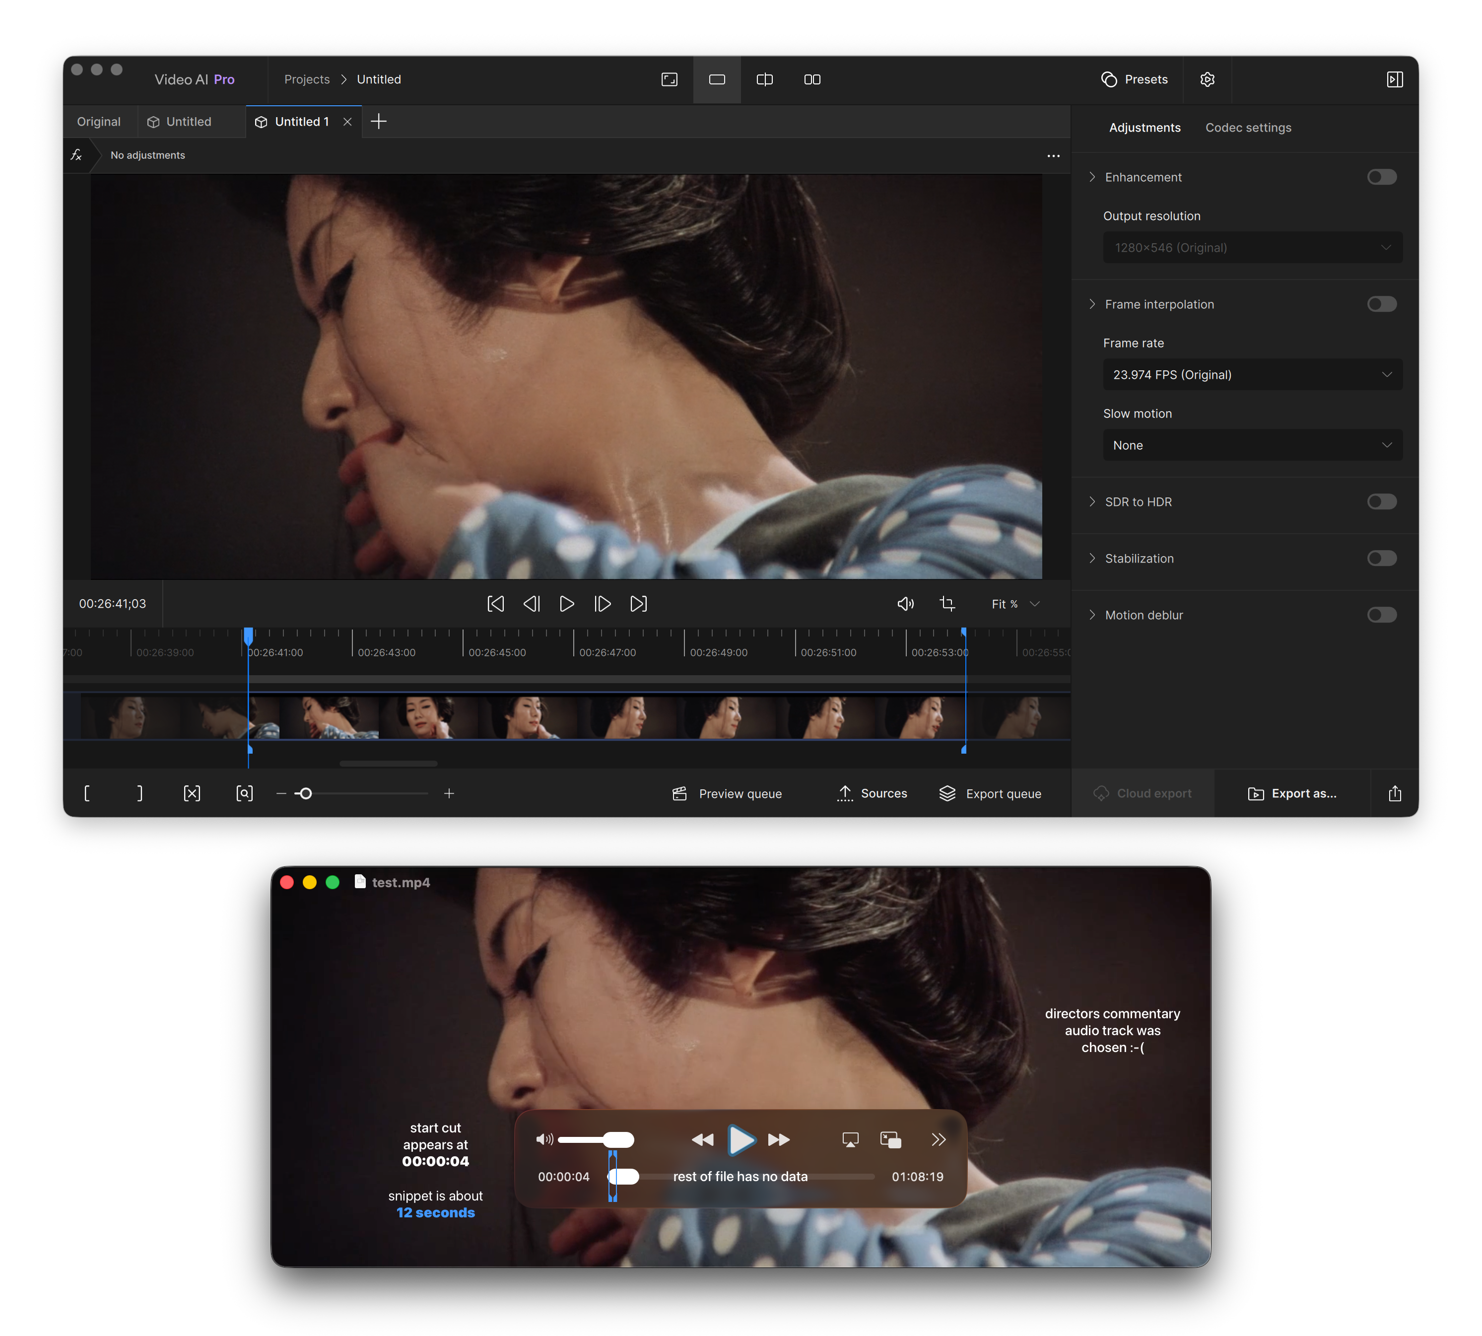Open the Adjustments tab

1145,128
